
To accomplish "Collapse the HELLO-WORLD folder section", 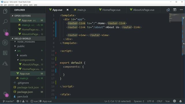I will click(x=28, y=38).
